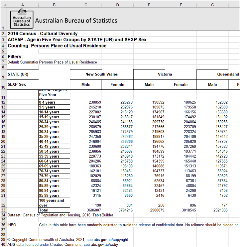
Task: Click the Copyright Commonwealth of Australia cell
Action: click(x=68, y=239)
